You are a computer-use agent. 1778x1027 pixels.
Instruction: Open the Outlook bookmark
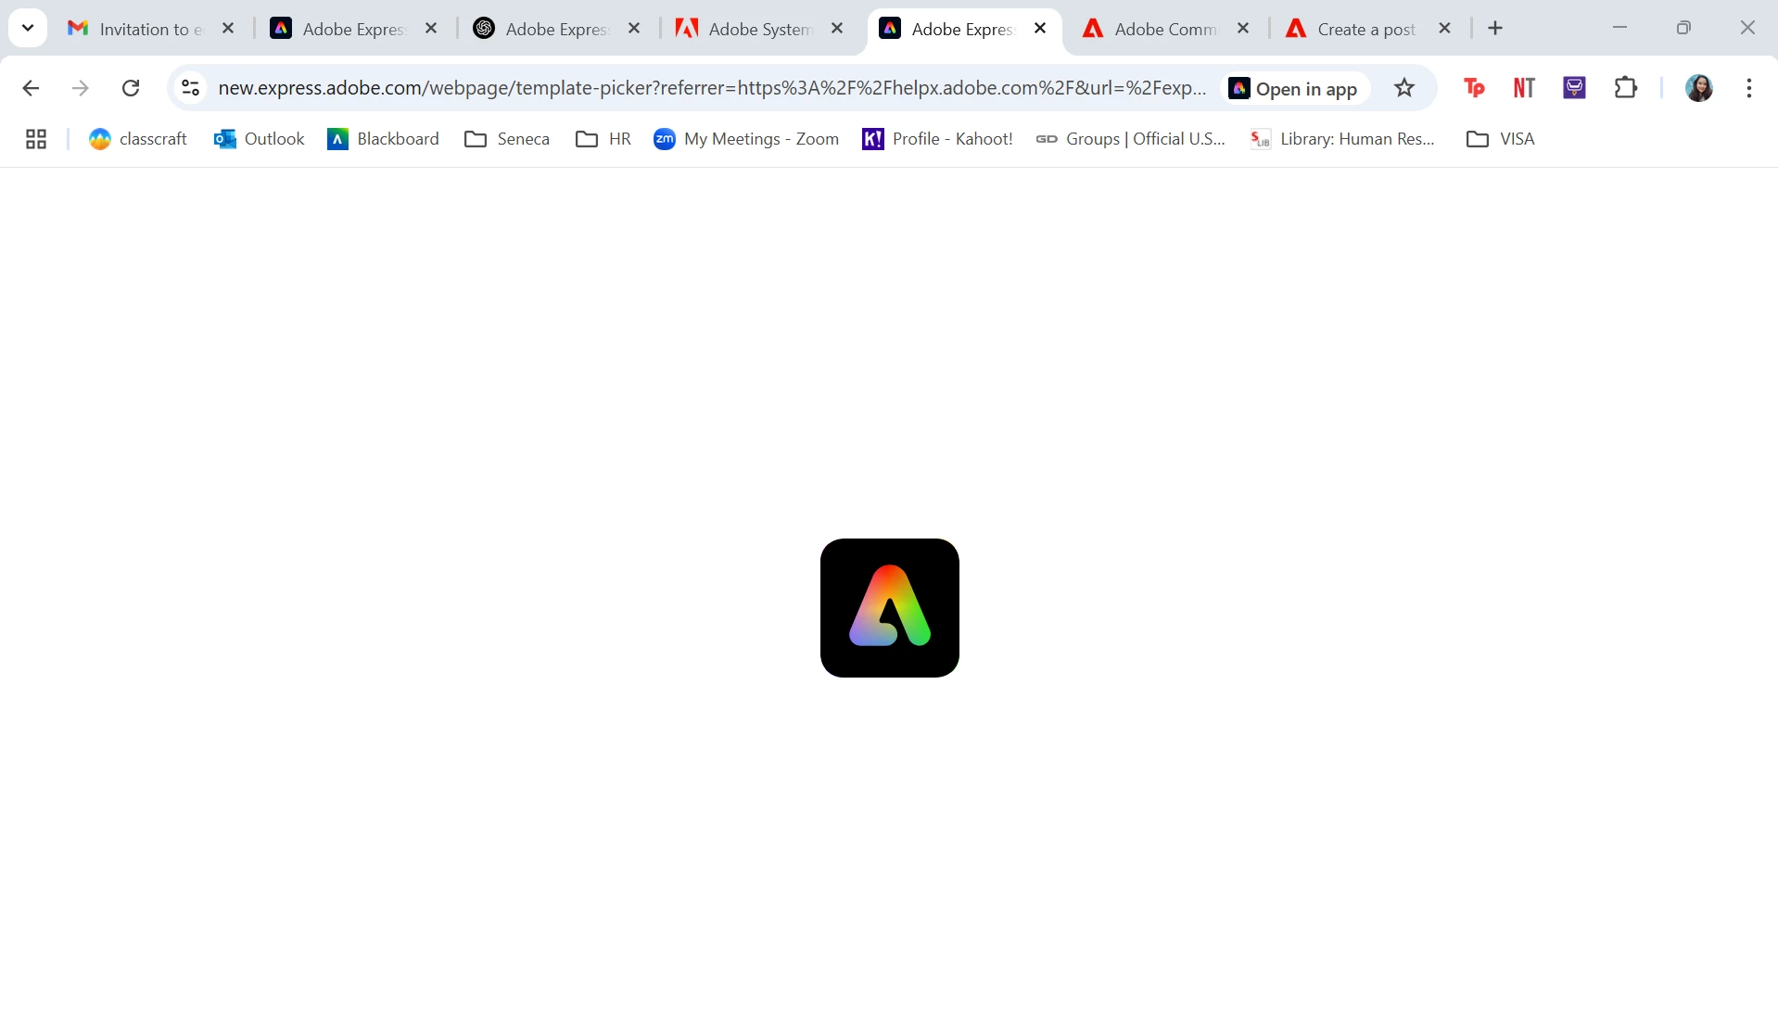tap(260, 139)
